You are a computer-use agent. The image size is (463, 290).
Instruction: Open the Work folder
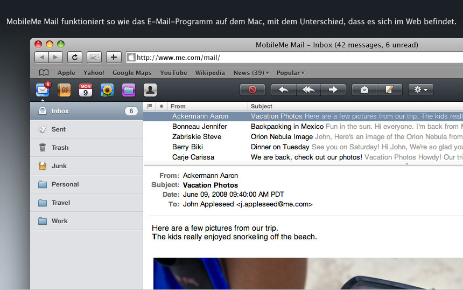pos(87,221)
